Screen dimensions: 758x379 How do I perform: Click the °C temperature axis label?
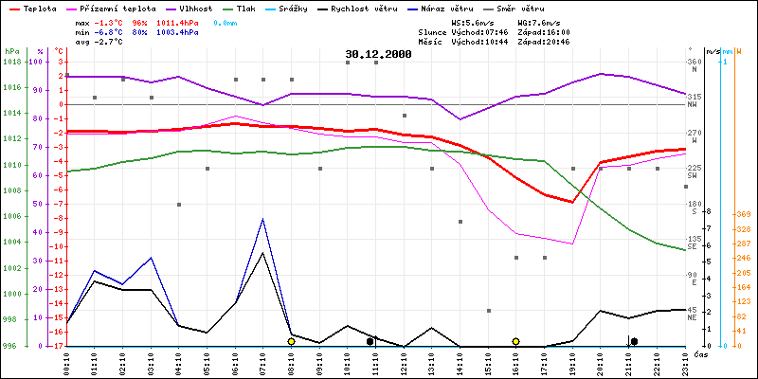tap(58, 51)
